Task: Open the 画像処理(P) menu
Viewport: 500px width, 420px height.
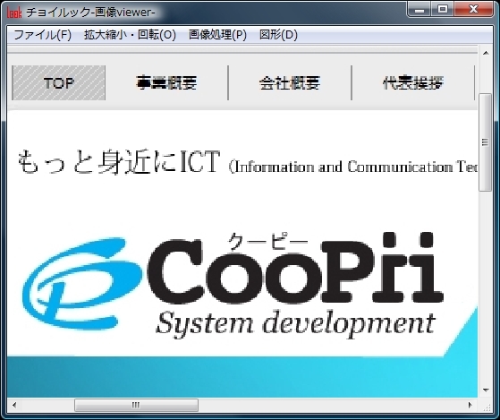Action: pyautogui.click(x=217, y=34)
